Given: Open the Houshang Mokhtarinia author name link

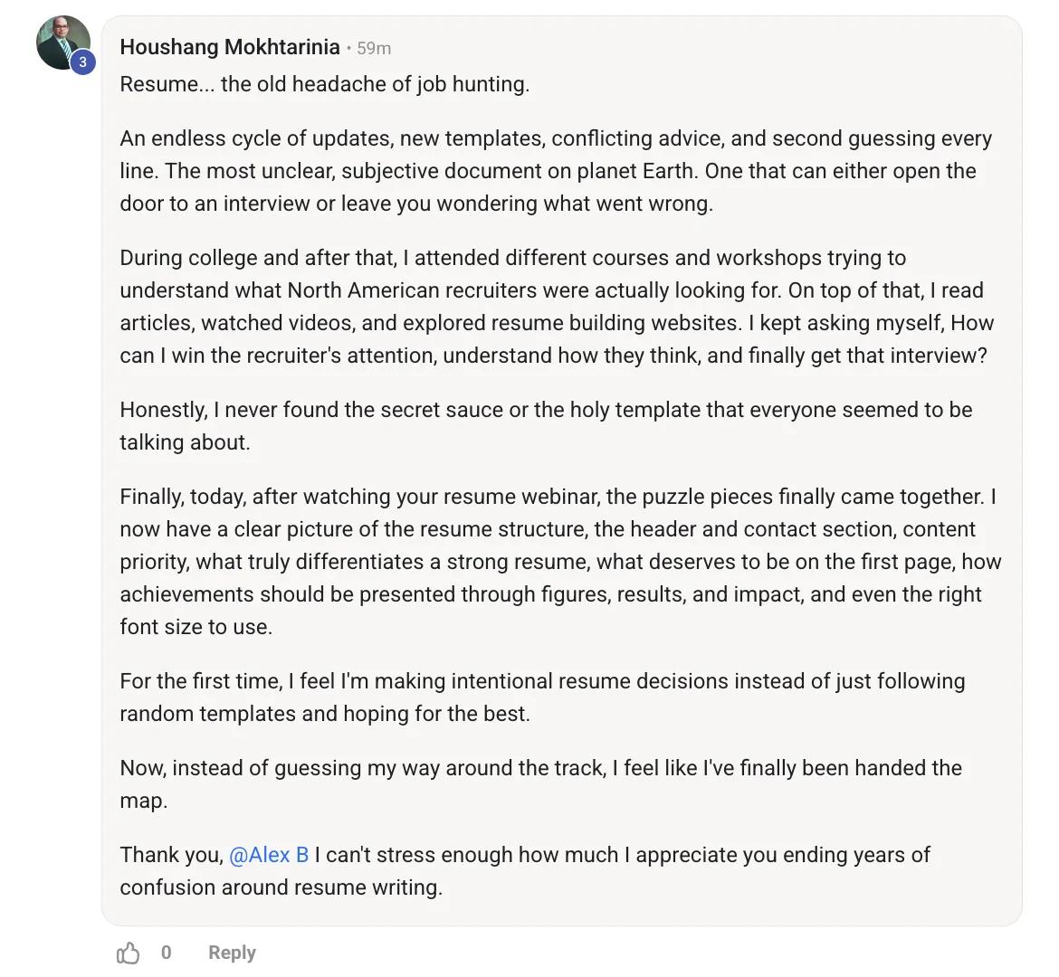Looking at the screenshot, I should point(230,46).
